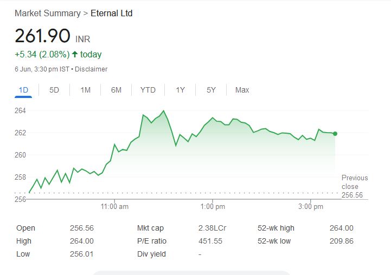Click the +5.34 (2.08%) change text
The height and width of the screenshot is (275, 391).
click(42, 54)
